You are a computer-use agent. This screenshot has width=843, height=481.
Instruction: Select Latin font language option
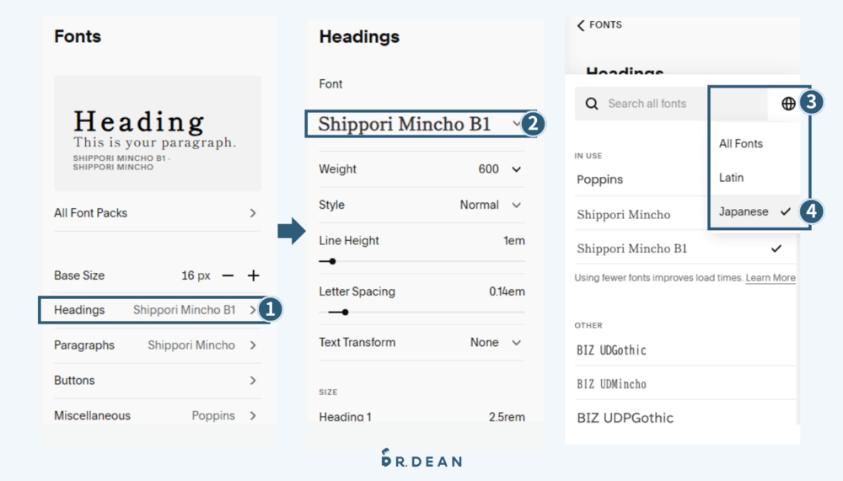tap(731, 178)
